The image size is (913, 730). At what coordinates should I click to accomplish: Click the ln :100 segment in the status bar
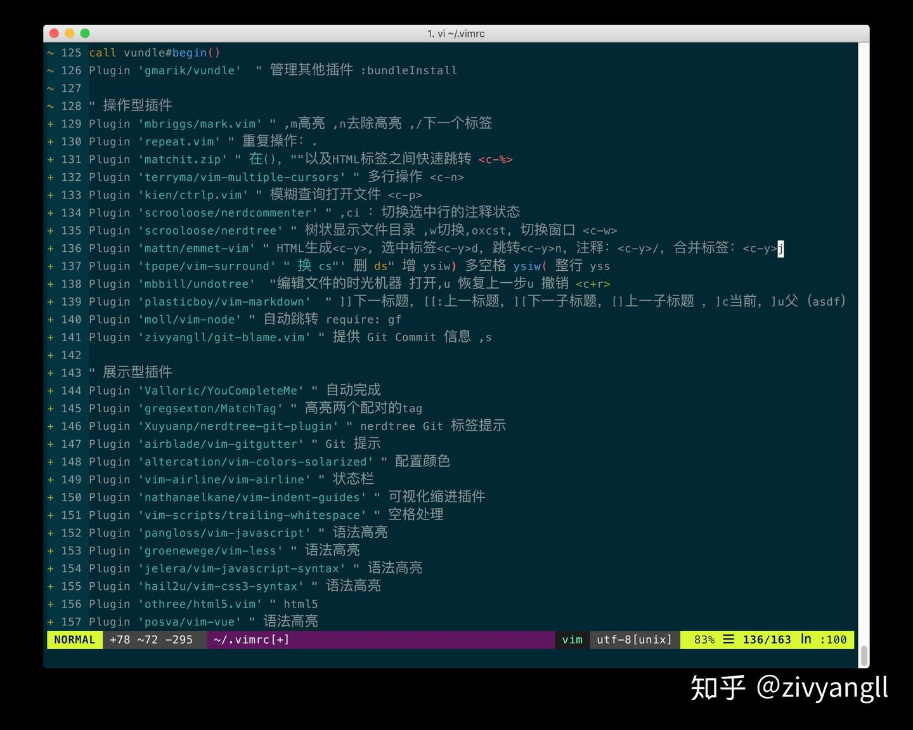[x=824, y=639]
